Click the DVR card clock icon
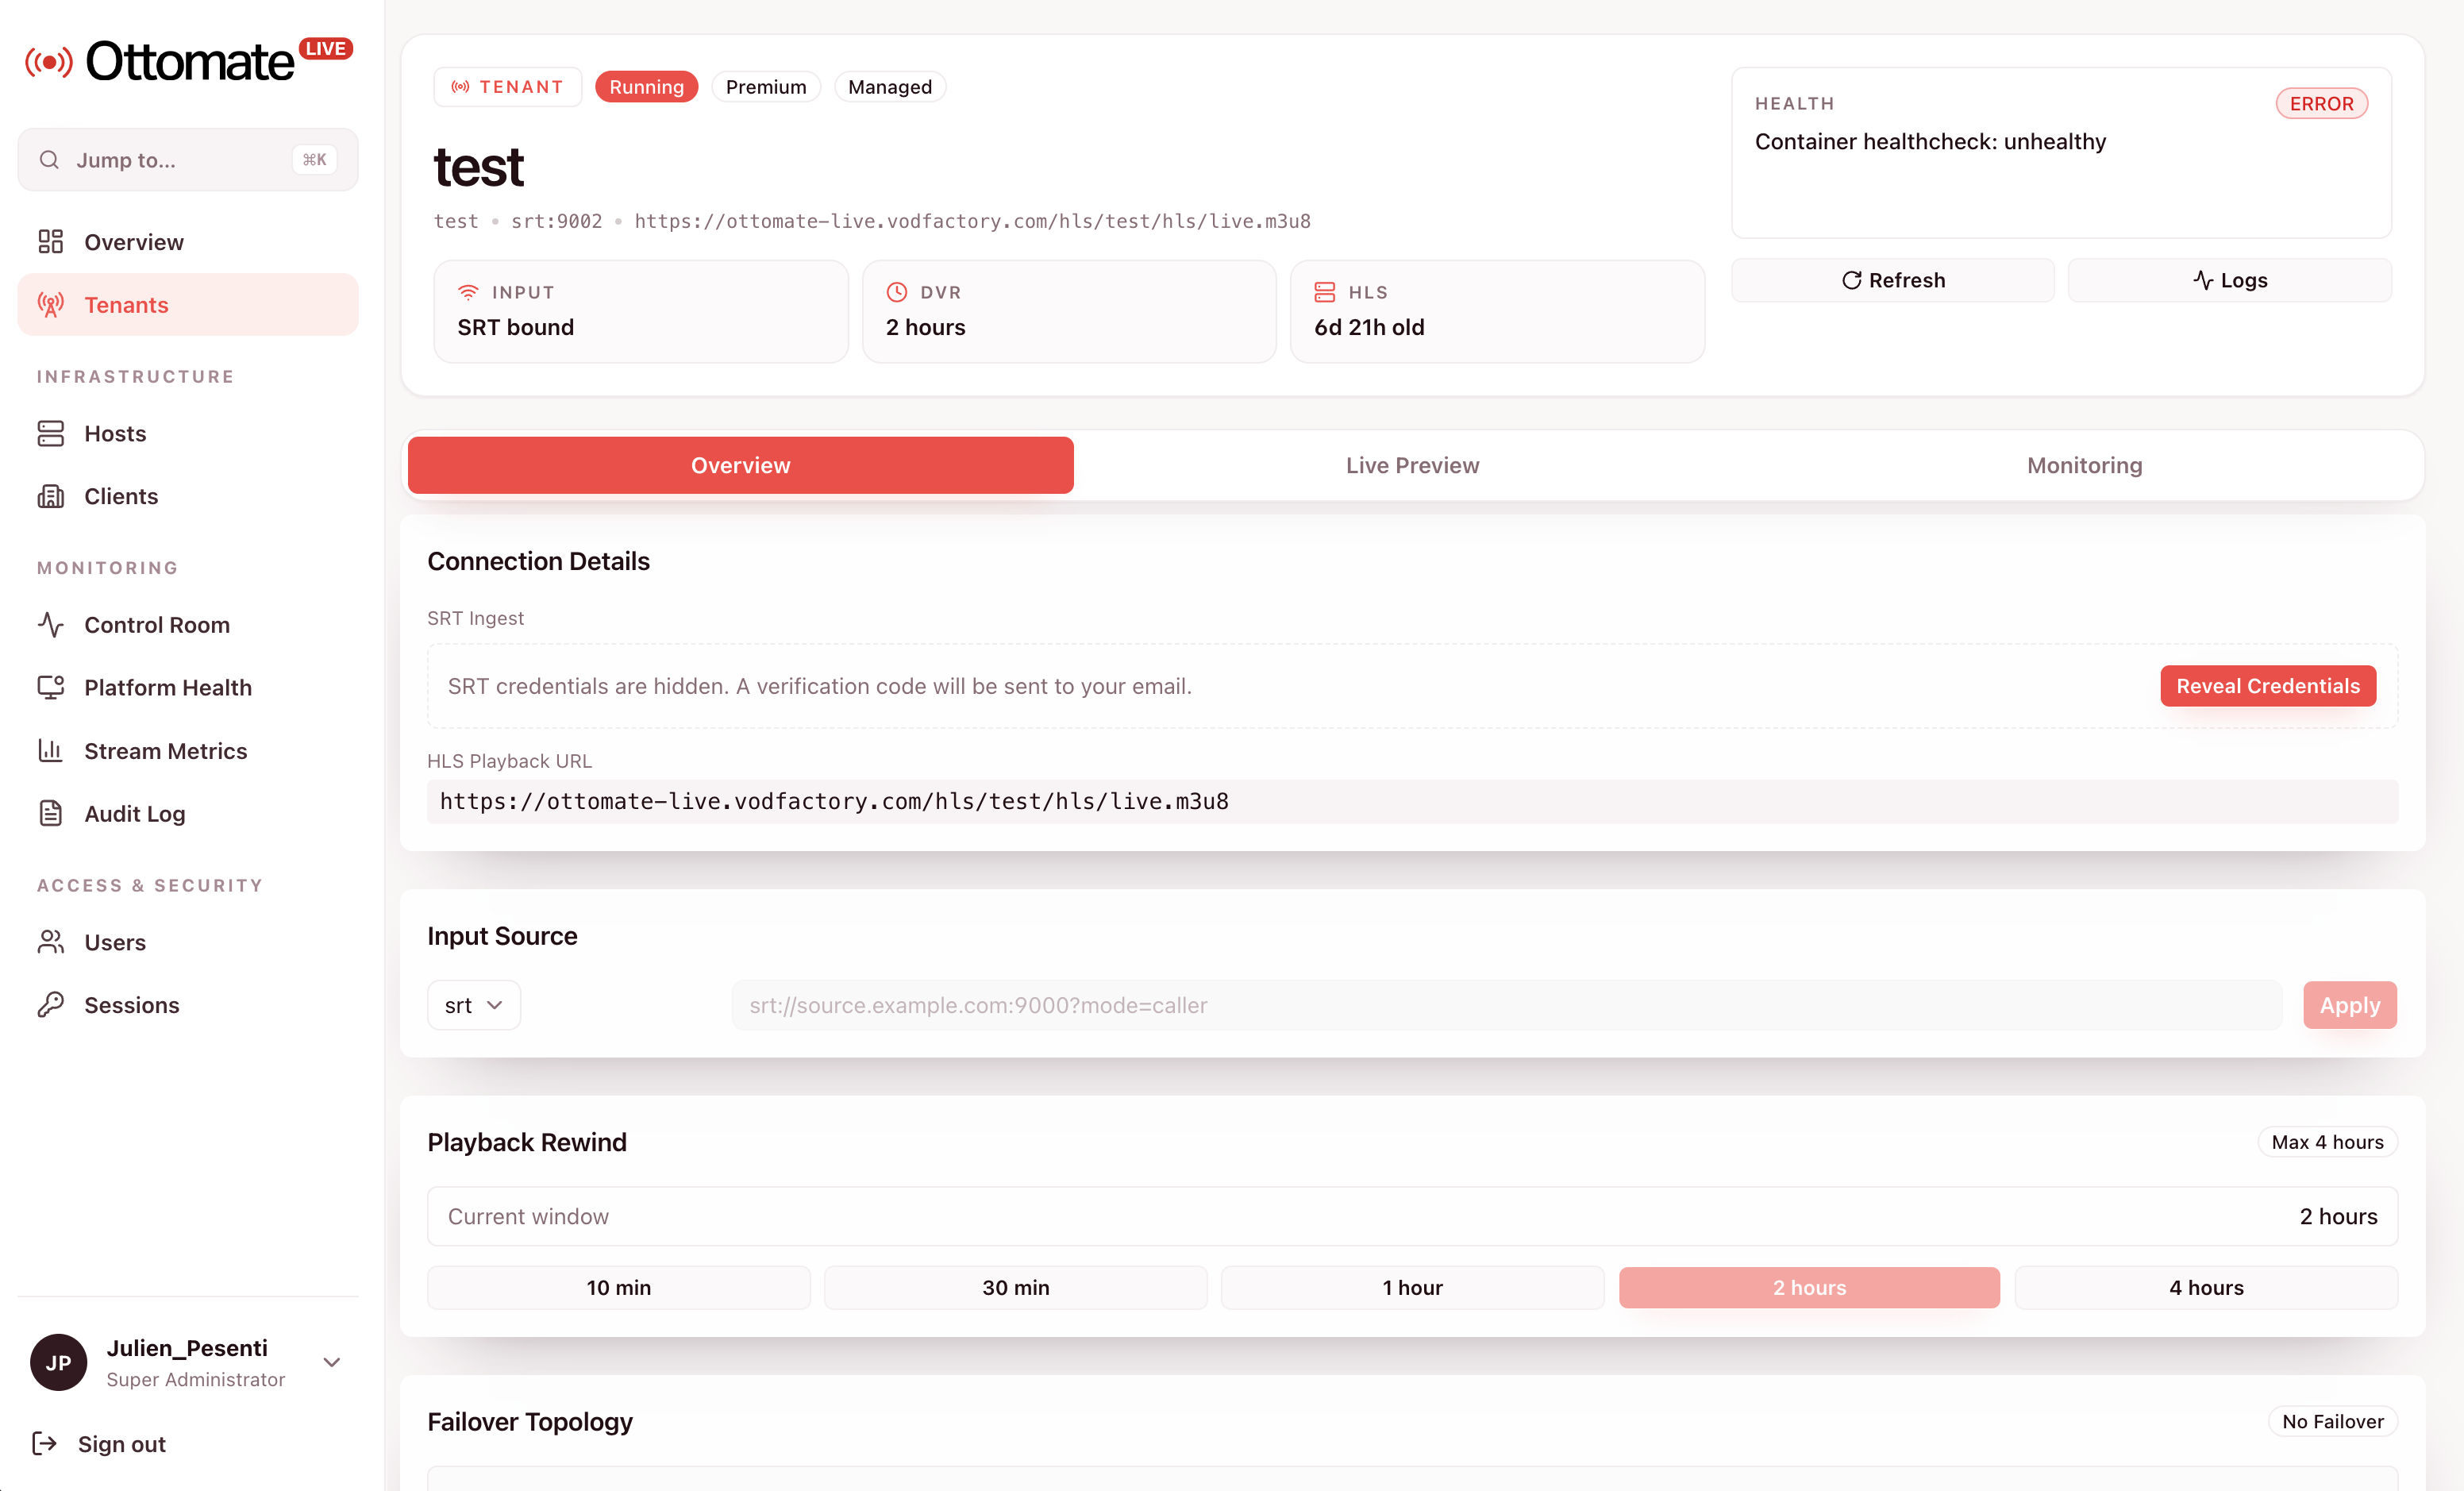2464x1491 pixels. point(897,292)
